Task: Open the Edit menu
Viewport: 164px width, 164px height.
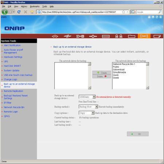Action: (9, 7)
